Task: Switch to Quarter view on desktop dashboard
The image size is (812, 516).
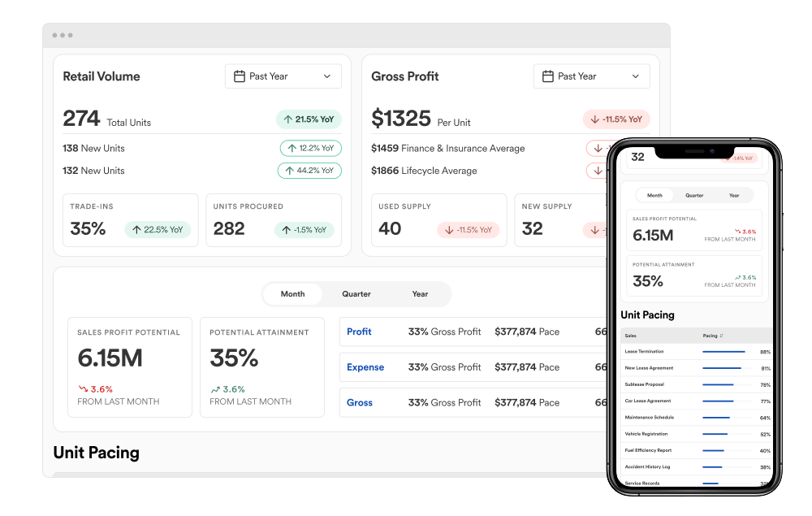Action: point(356,294)
